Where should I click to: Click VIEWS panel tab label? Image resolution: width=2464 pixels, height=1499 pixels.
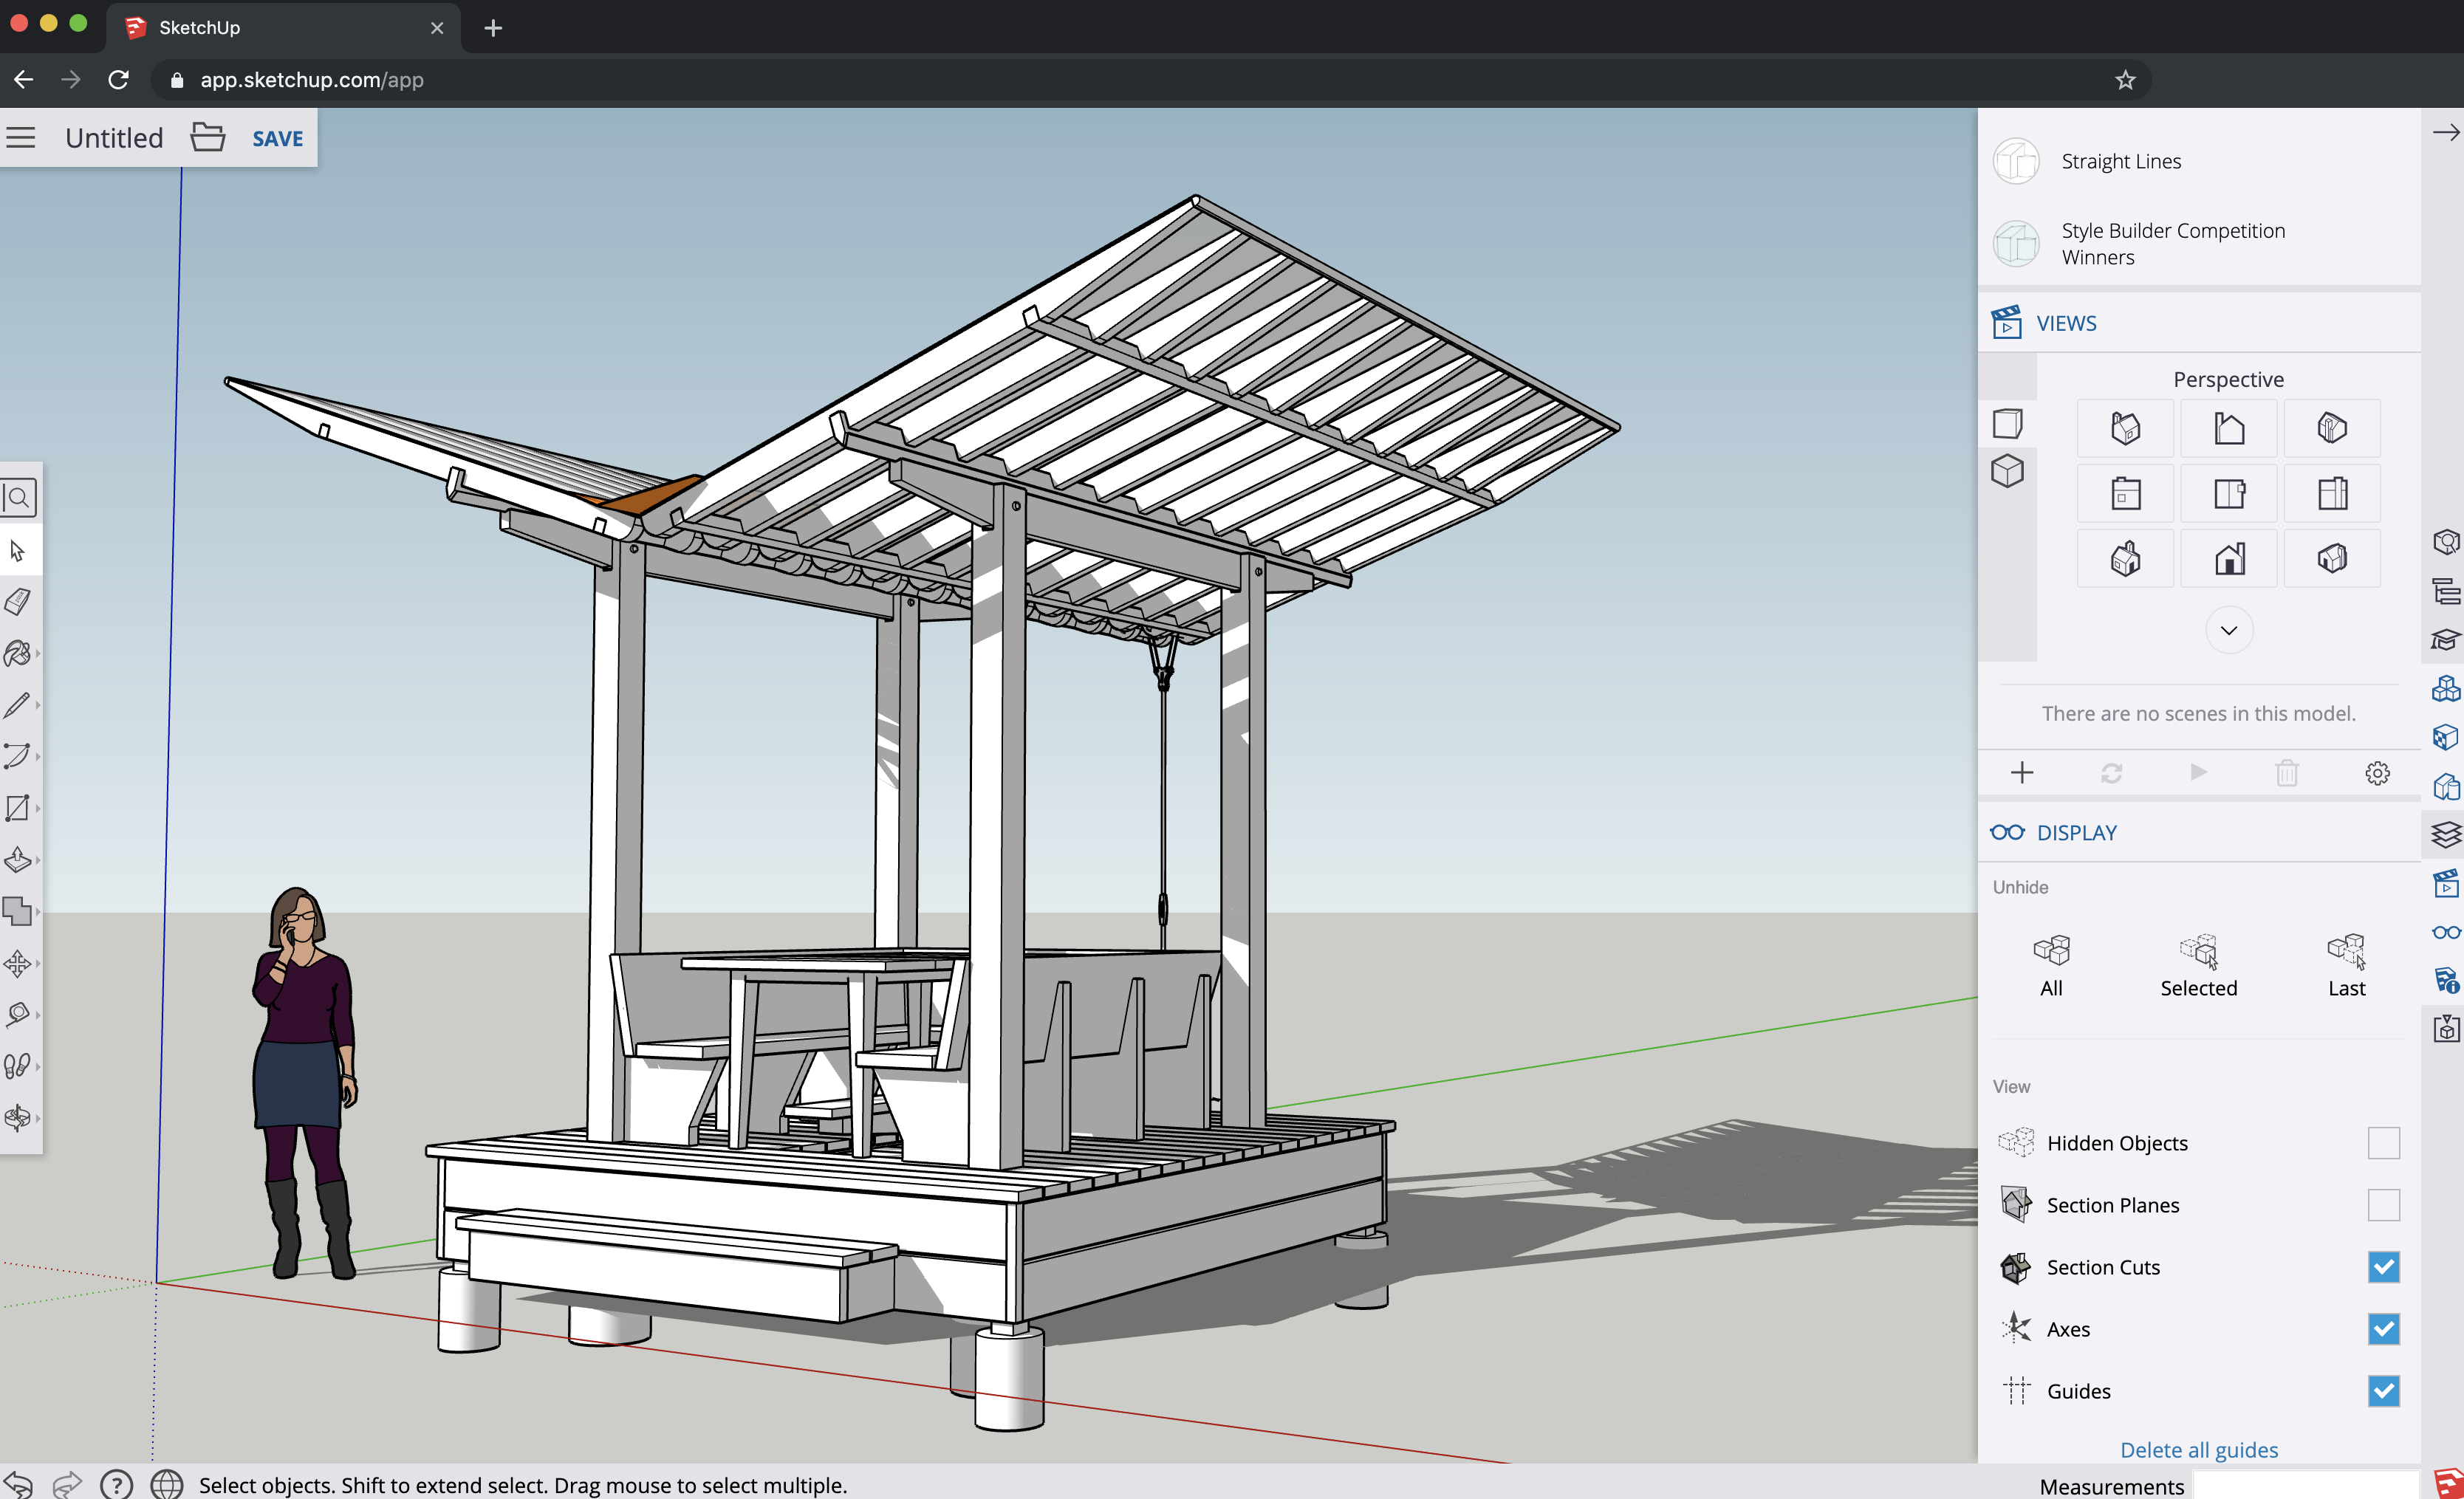point(2066,322)
